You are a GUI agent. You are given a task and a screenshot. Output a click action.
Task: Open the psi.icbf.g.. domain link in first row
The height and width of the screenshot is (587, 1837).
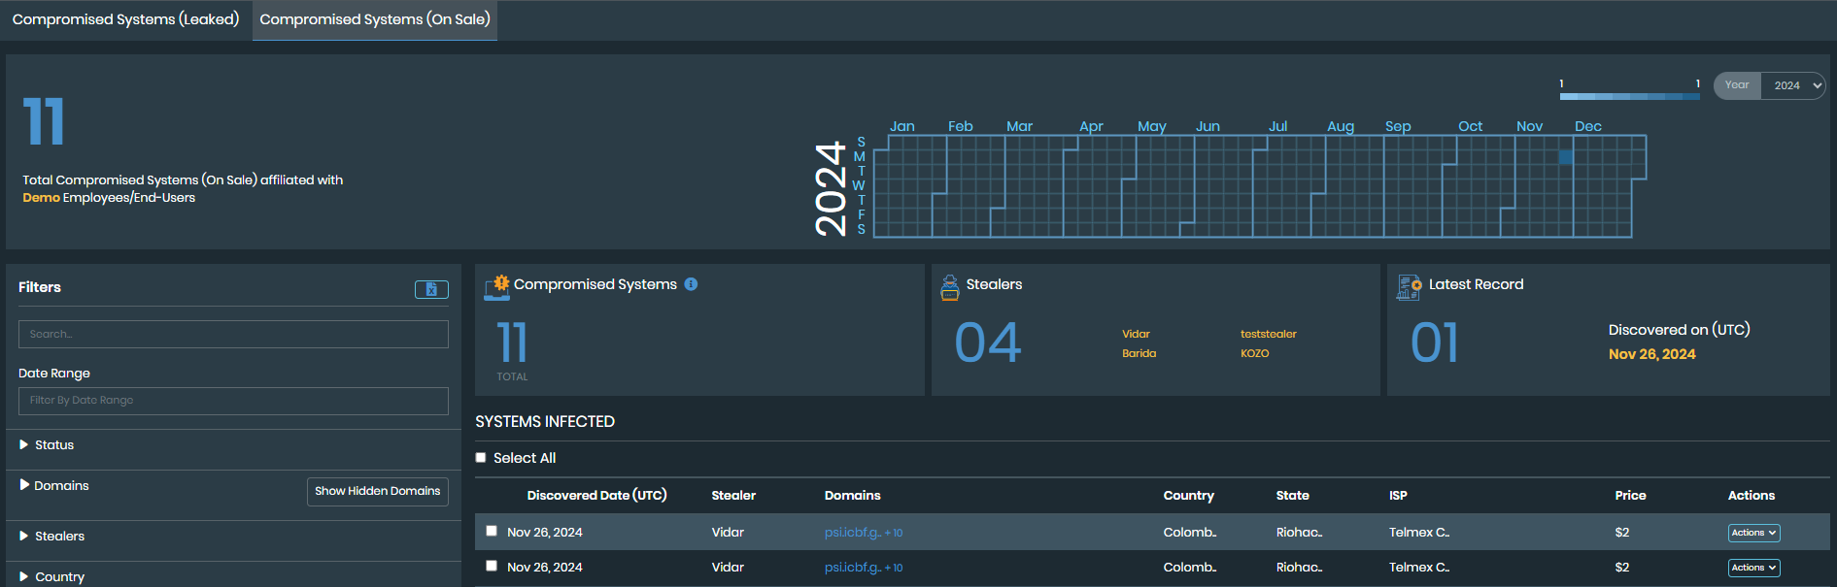coord(852,533)
